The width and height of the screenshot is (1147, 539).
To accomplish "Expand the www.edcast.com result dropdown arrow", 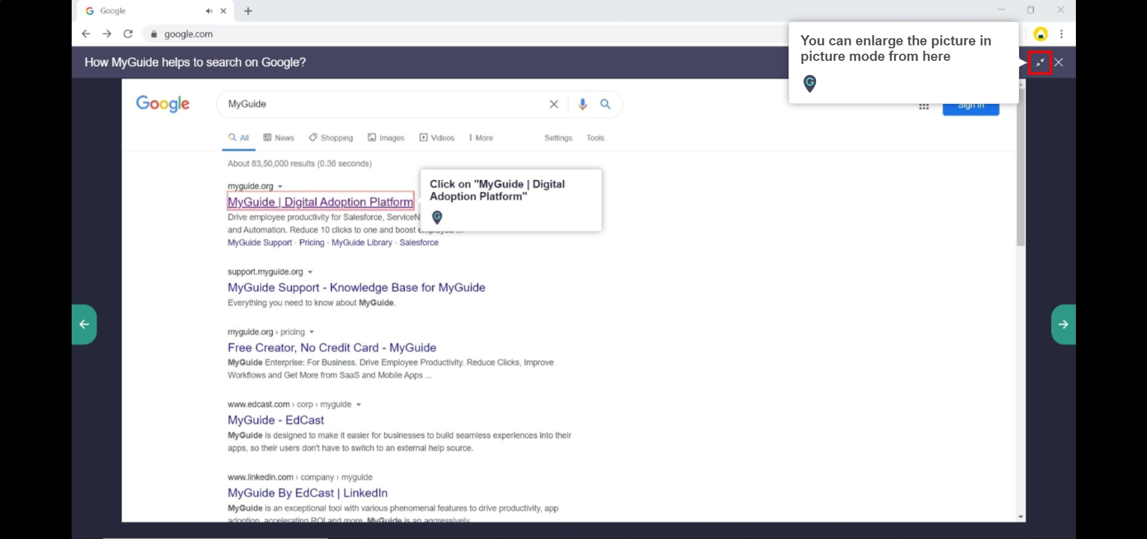I will point(358,405).
